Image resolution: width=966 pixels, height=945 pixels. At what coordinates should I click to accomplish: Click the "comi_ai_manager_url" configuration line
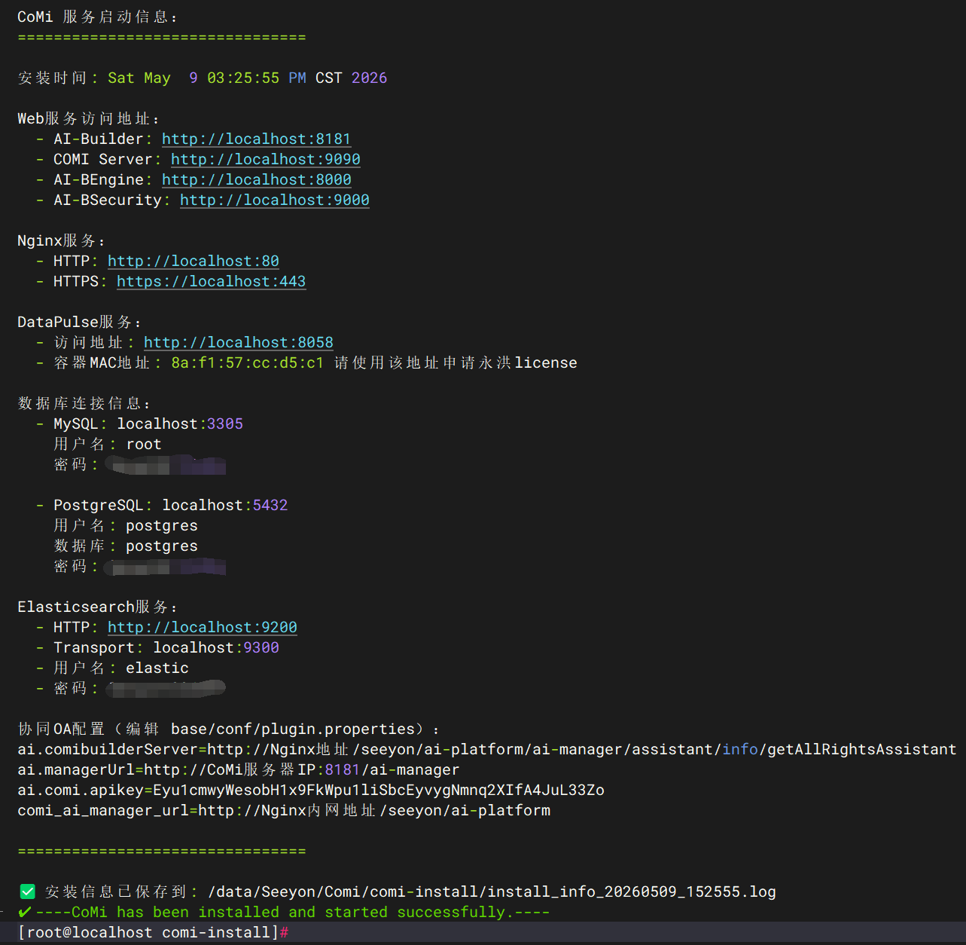tap(284, 810)
